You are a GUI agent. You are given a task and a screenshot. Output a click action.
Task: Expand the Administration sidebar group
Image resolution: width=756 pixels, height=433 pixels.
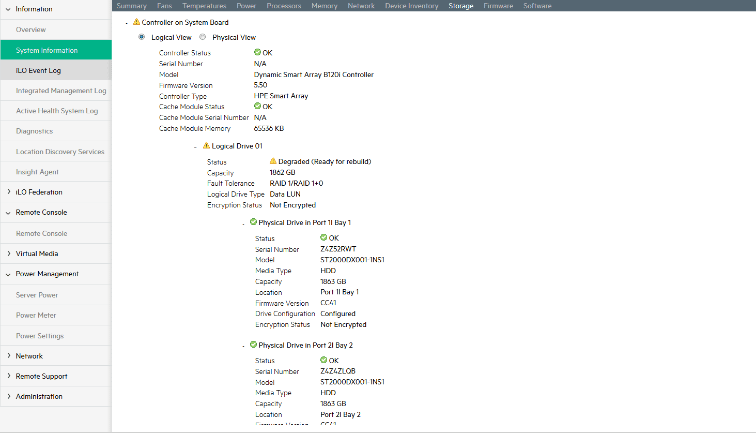[8, 396]
